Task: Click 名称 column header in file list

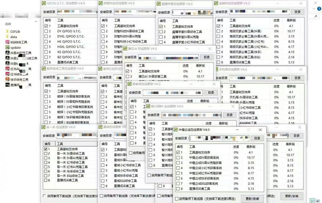Action: [8, 24]
